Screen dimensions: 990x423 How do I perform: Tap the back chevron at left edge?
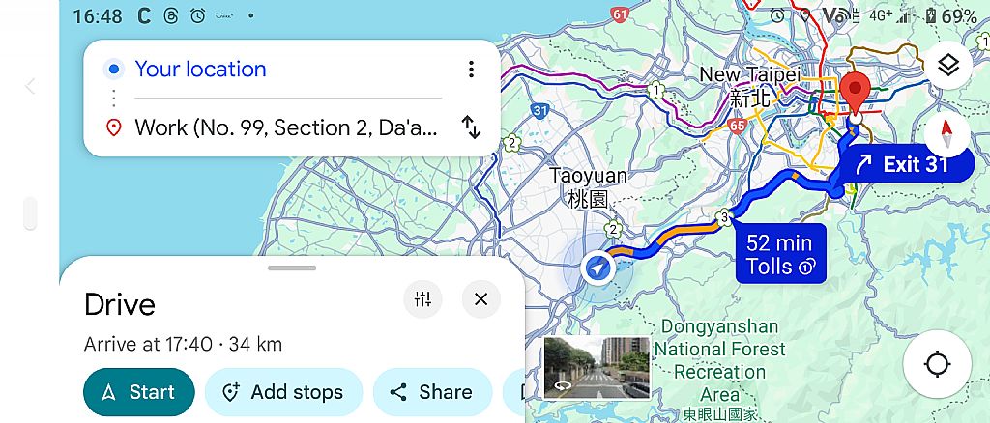[30, 86]
